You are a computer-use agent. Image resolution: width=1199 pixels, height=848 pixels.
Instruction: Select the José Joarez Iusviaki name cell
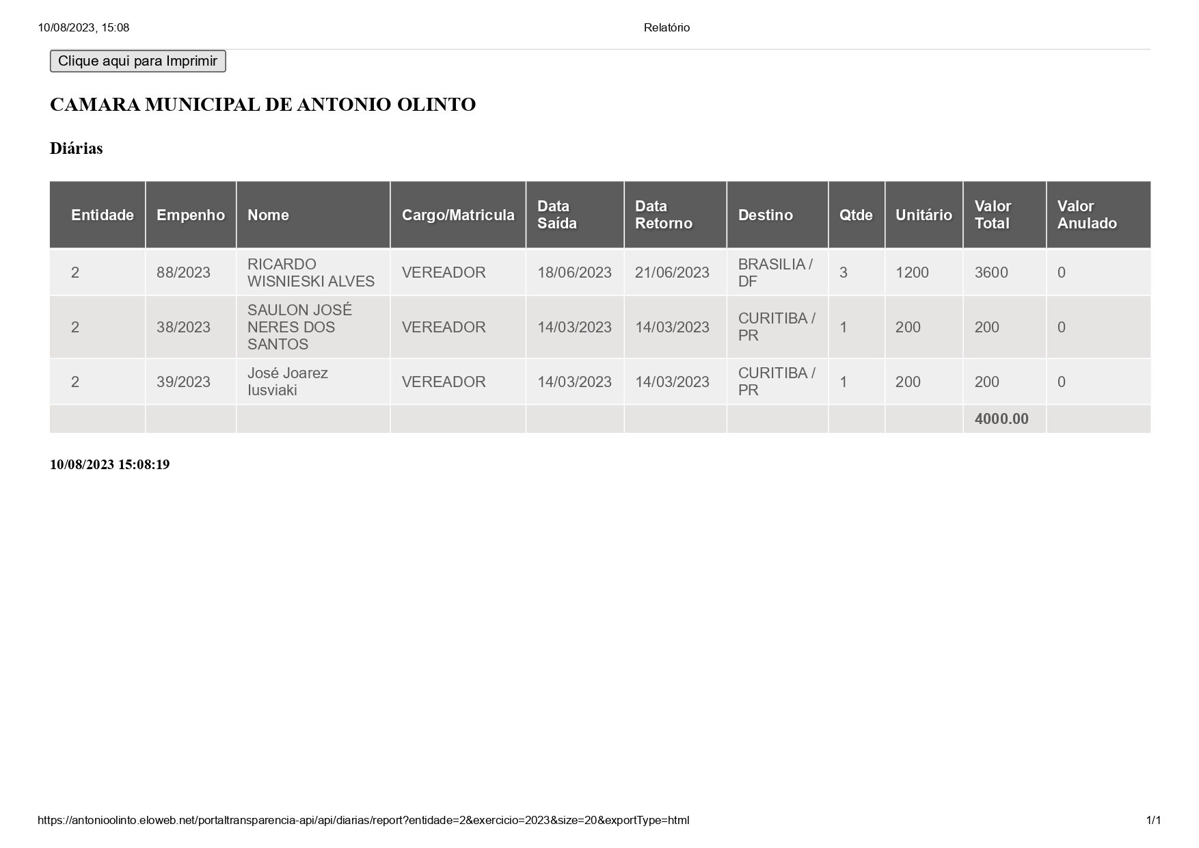tap(287, 382)
